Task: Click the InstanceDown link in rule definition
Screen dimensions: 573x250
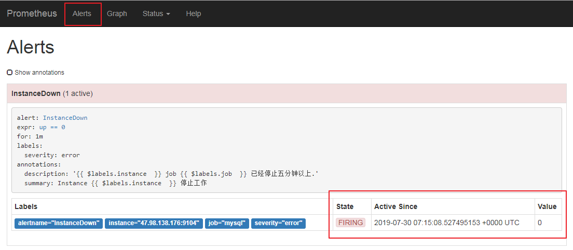Action: (65, 118)
